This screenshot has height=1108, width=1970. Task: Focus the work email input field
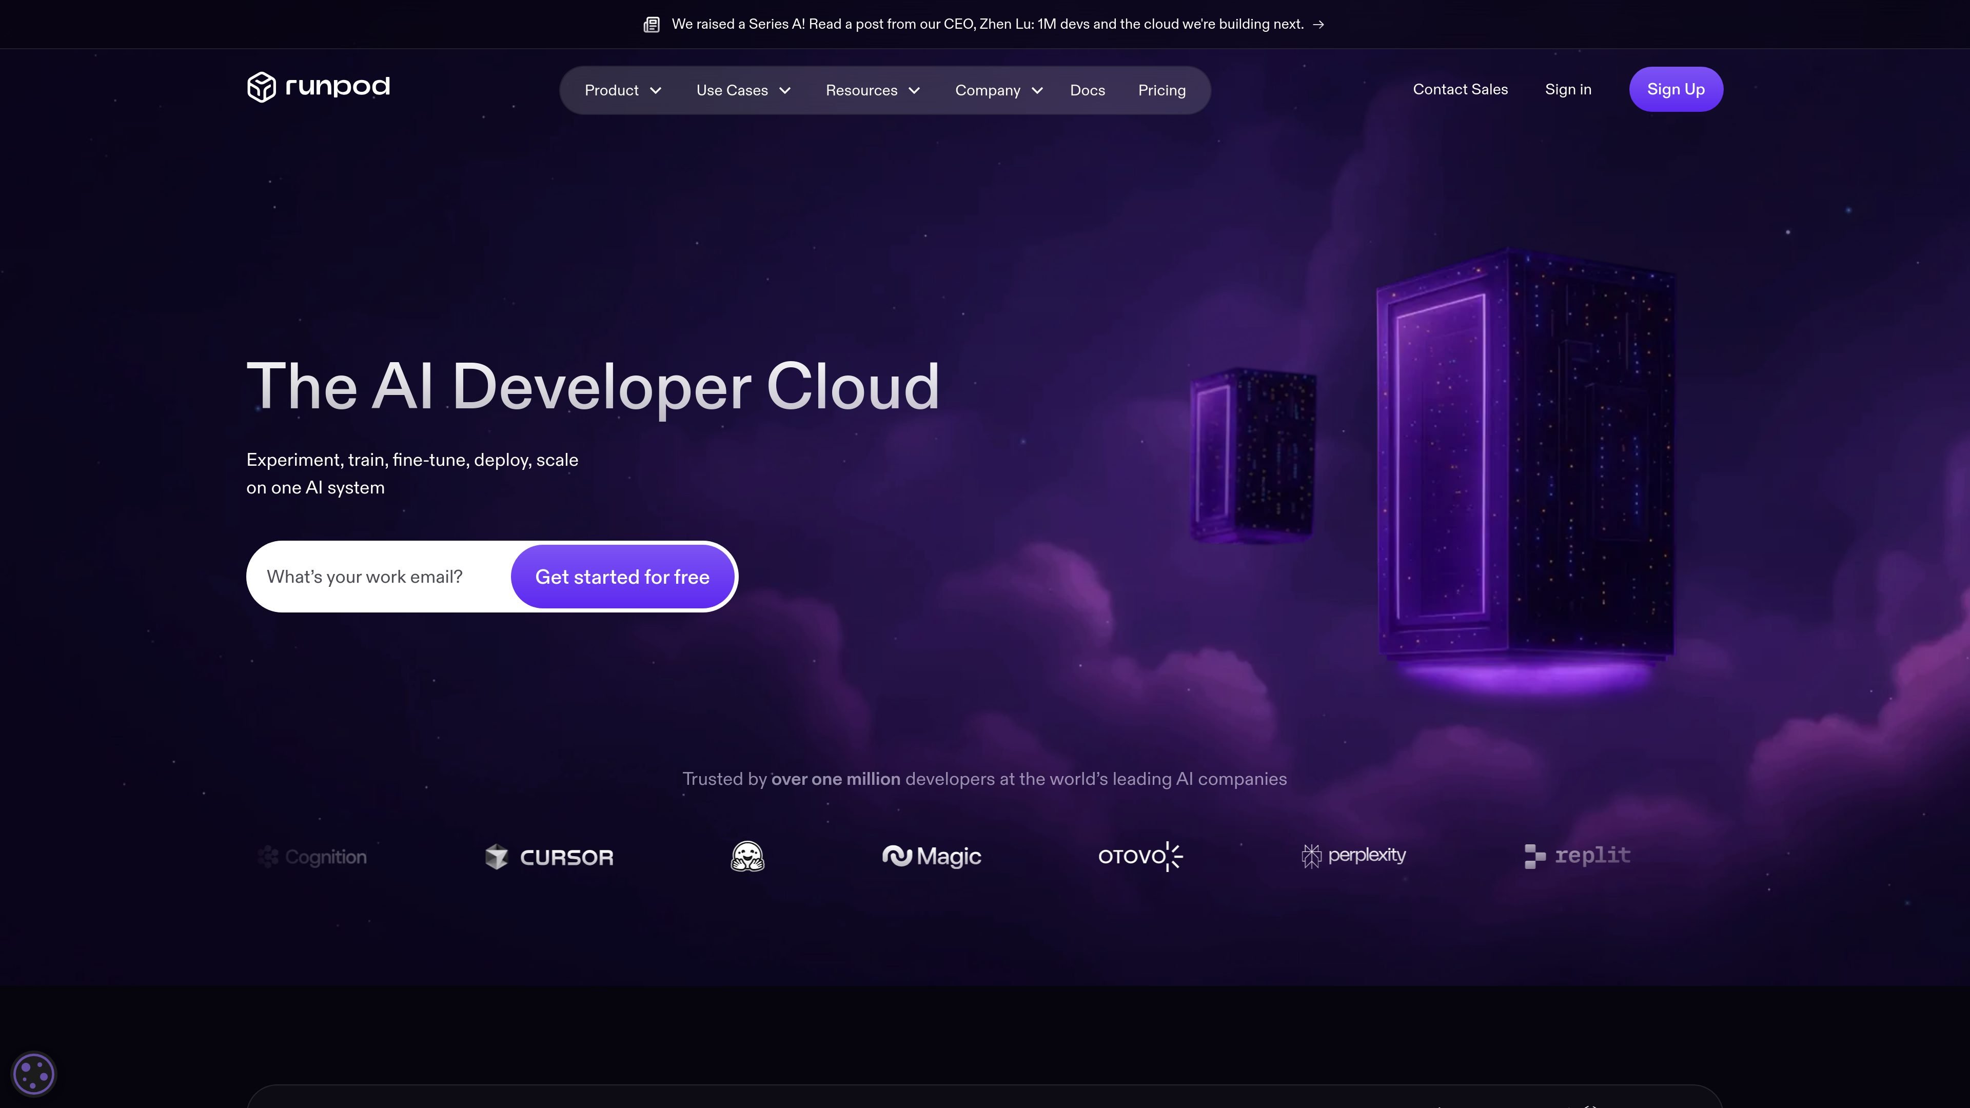pos(379,577)
